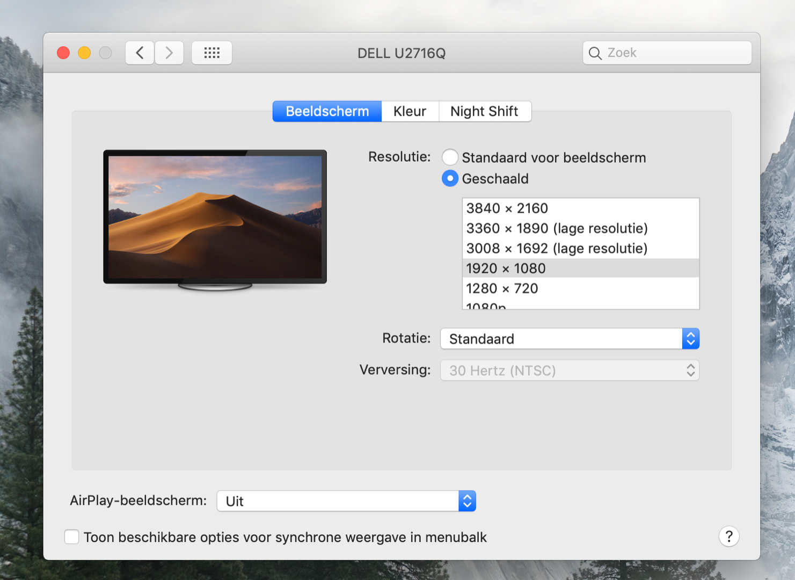
Task: Minimize window with the yellow button
Action: [84, 53]
